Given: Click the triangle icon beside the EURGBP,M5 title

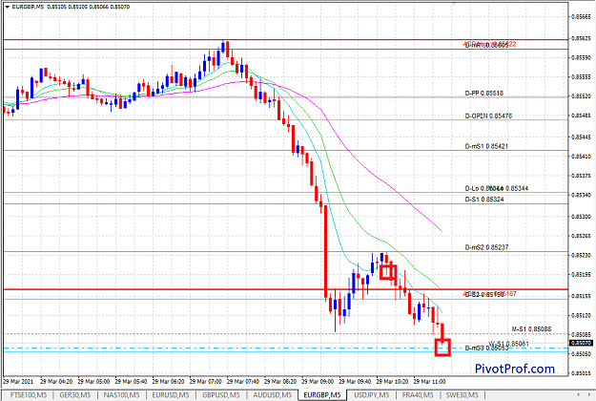Looking at the screenshot, I should coord(8,7).
